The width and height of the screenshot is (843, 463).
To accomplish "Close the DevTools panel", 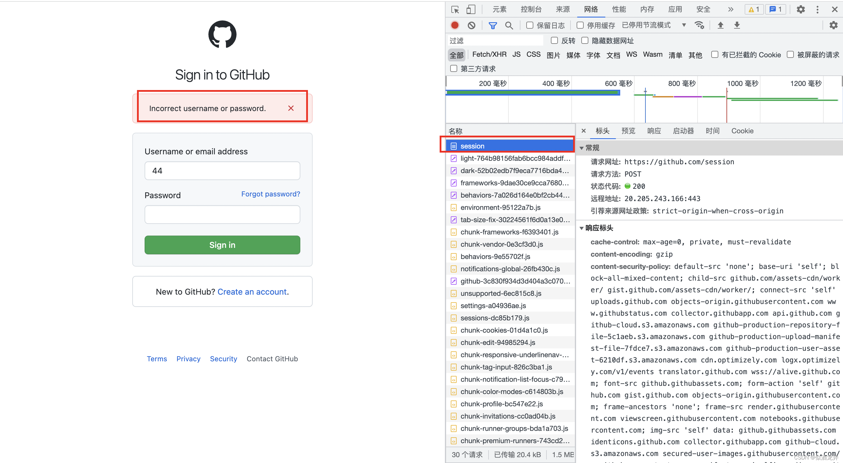I will point(835,9).
